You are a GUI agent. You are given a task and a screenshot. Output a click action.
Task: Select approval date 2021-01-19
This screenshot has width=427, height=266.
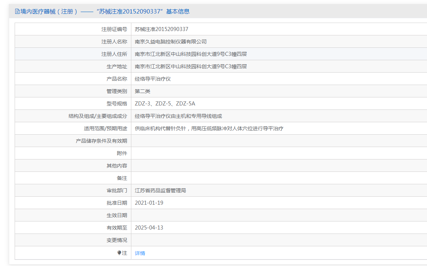click(149, 203)
